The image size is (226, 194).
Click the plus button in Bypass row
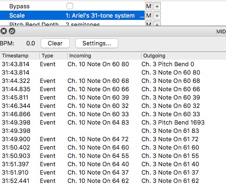[x=157, y=6]
